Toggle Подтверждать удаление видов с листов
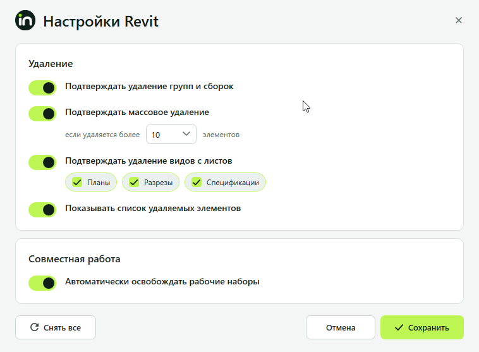 tap(42, 162)
